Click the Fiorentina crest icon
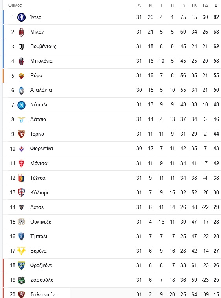The image size is (221, 298). tap(21, 149)
